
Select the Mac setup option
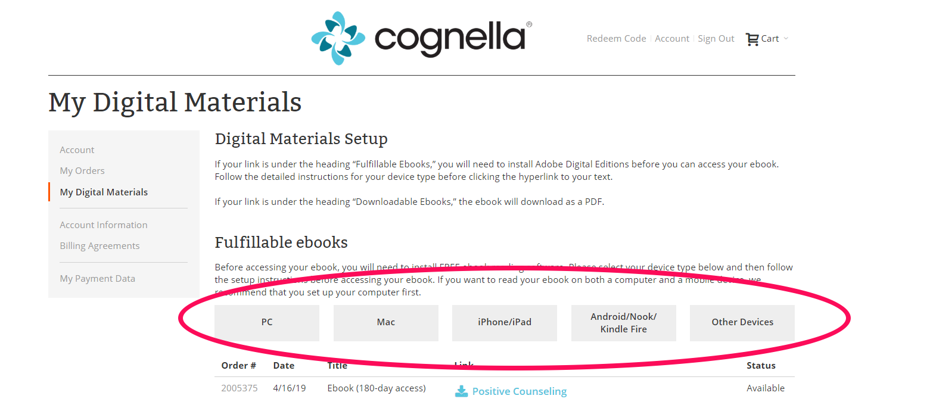click(x=385, y=322)
